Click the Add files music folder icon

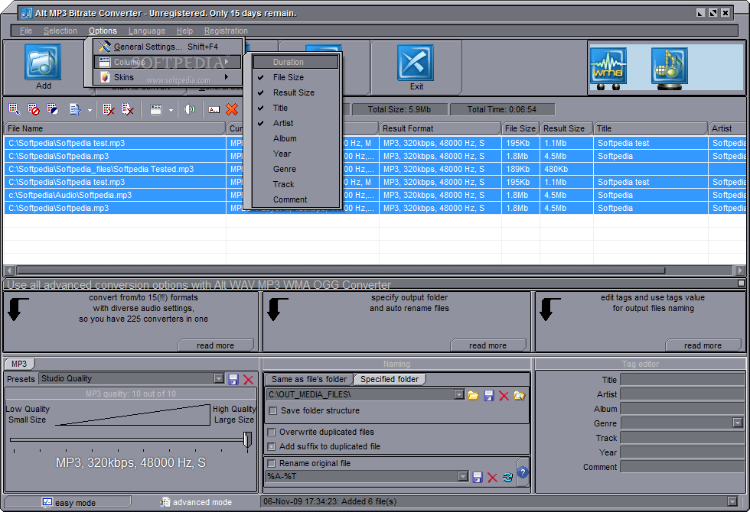pyautogui.click(x=43, y=63)
